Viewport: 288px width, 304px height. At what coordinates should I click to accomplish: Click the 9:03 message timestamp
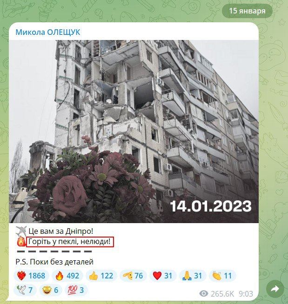246,294
